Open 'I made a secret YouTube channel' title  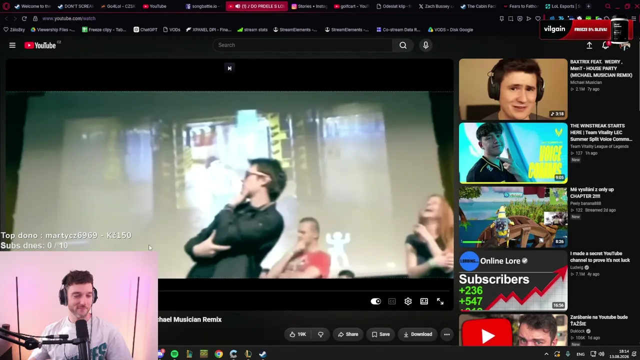pyautogui.click(x=600, y=257)
